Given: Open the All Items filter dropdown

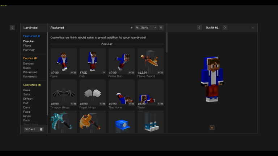Looking at the screenshot, I should 146,28.
